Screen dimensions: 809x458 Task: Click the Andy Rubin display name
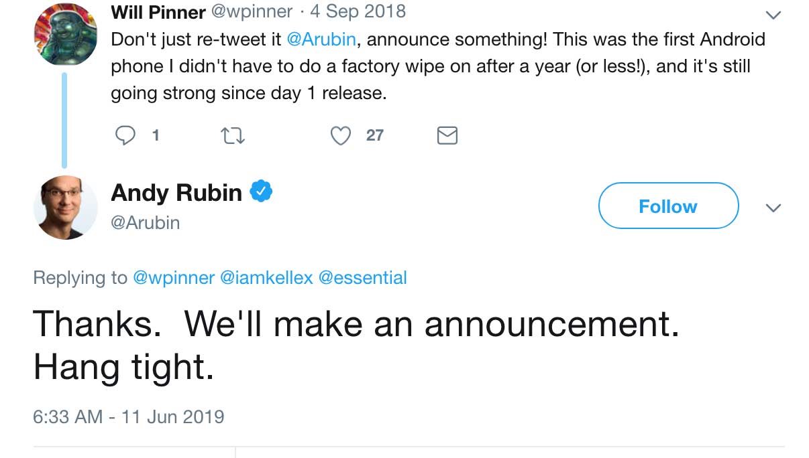[176, 193]
